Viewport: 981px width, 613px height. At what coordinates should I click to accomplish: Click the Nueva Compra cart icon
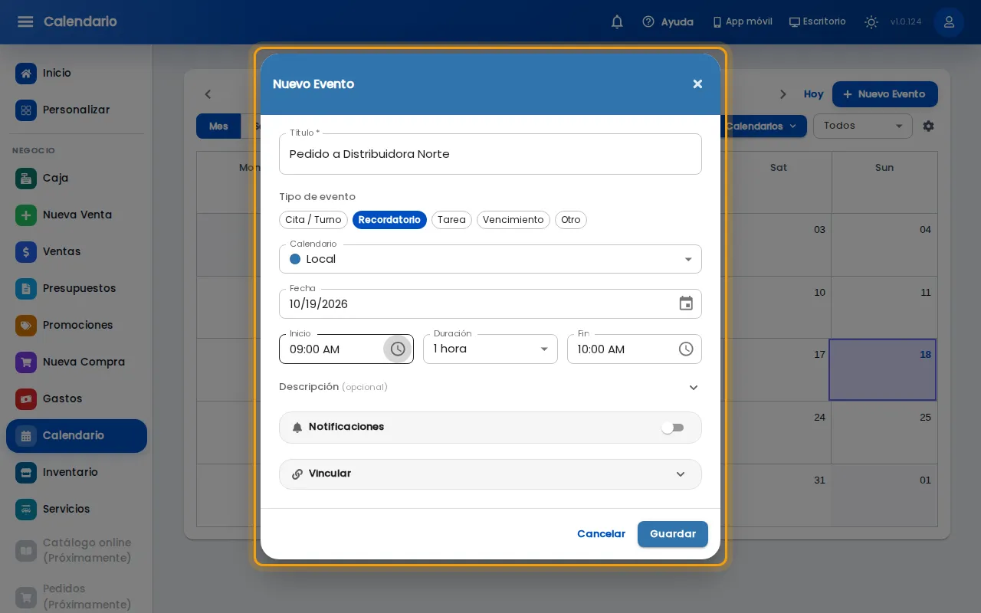click(26, 362)
